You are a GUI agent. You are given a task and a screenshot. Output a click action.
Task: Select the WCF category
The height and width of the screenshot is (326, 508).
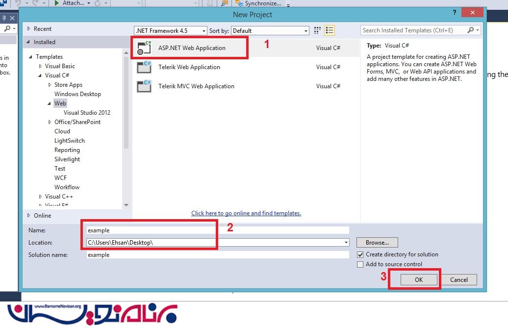[x=60, y=178]
